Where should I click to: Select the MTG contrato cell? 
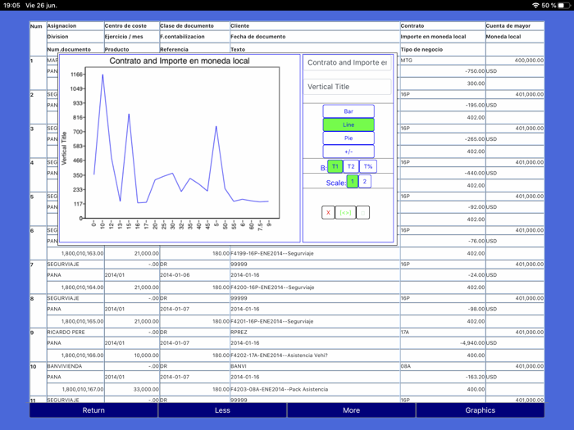tap(443, 61)
